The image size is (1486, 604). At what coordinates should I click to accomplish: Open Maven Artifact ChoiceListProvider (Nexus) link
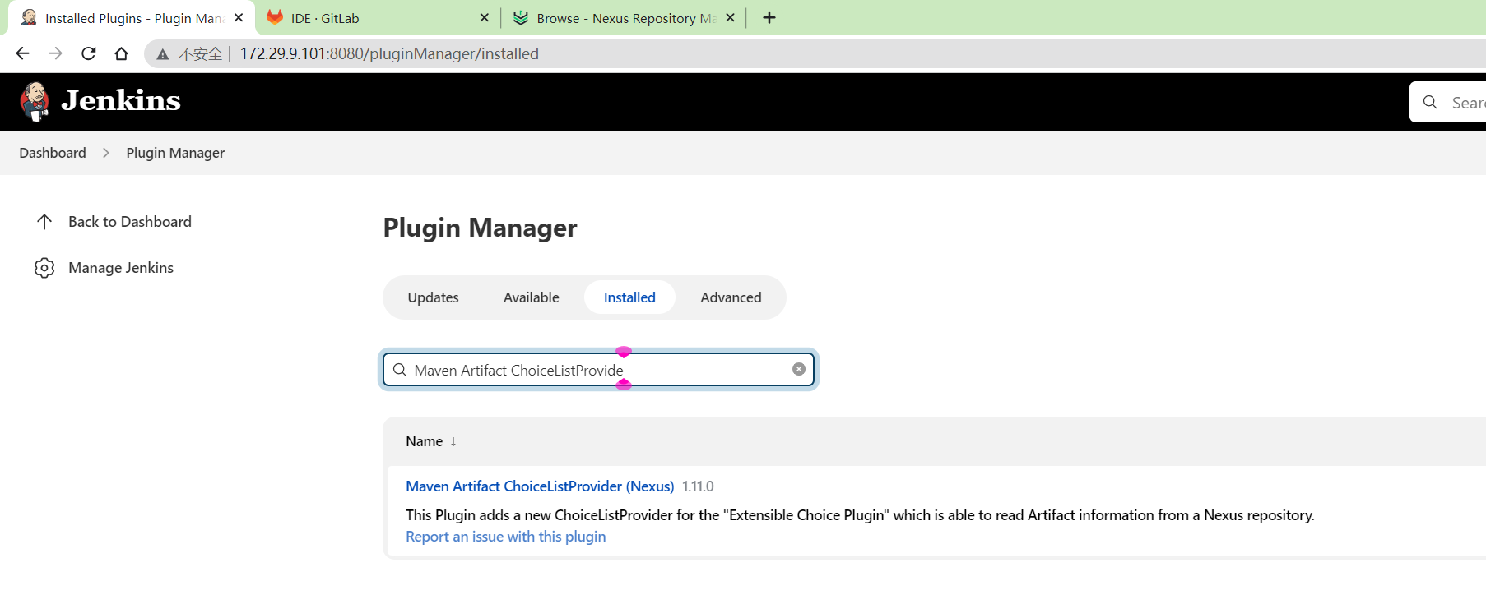pos(540,486)
